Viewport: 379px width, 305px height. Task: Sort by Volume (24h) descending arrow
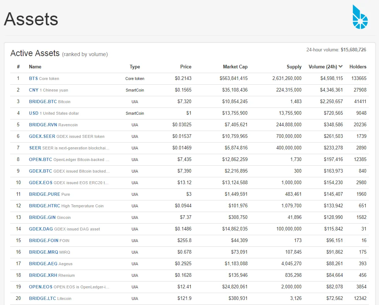click(341, 67)
